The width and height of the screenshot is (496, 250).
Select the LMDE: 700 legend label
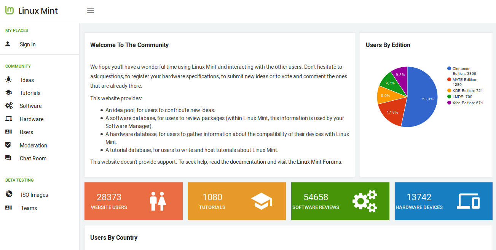462,97
